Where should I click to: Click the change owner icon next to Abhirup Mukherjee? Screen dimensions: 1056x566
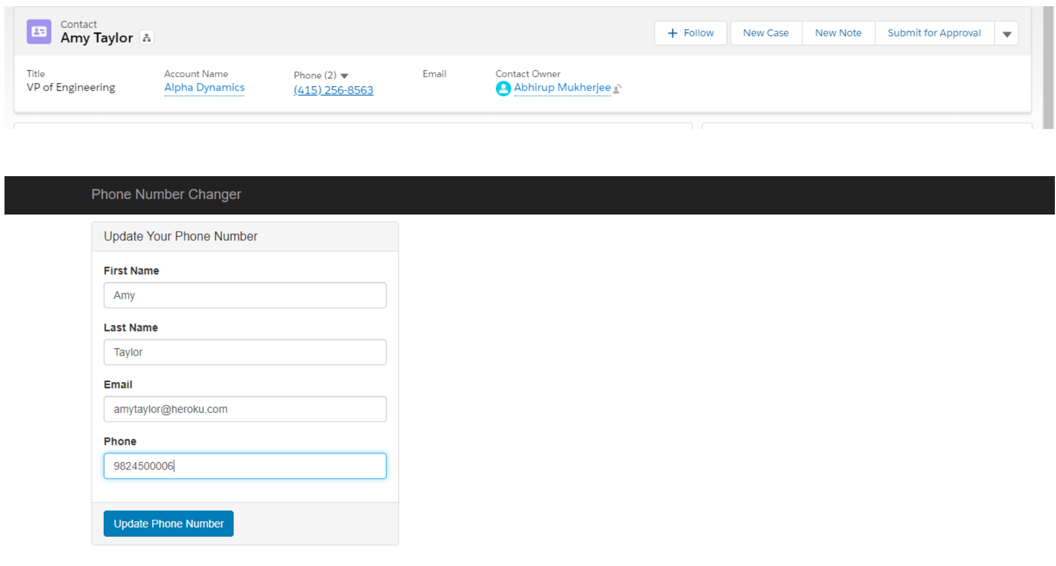pyautogui.click(x=618, y=89)
